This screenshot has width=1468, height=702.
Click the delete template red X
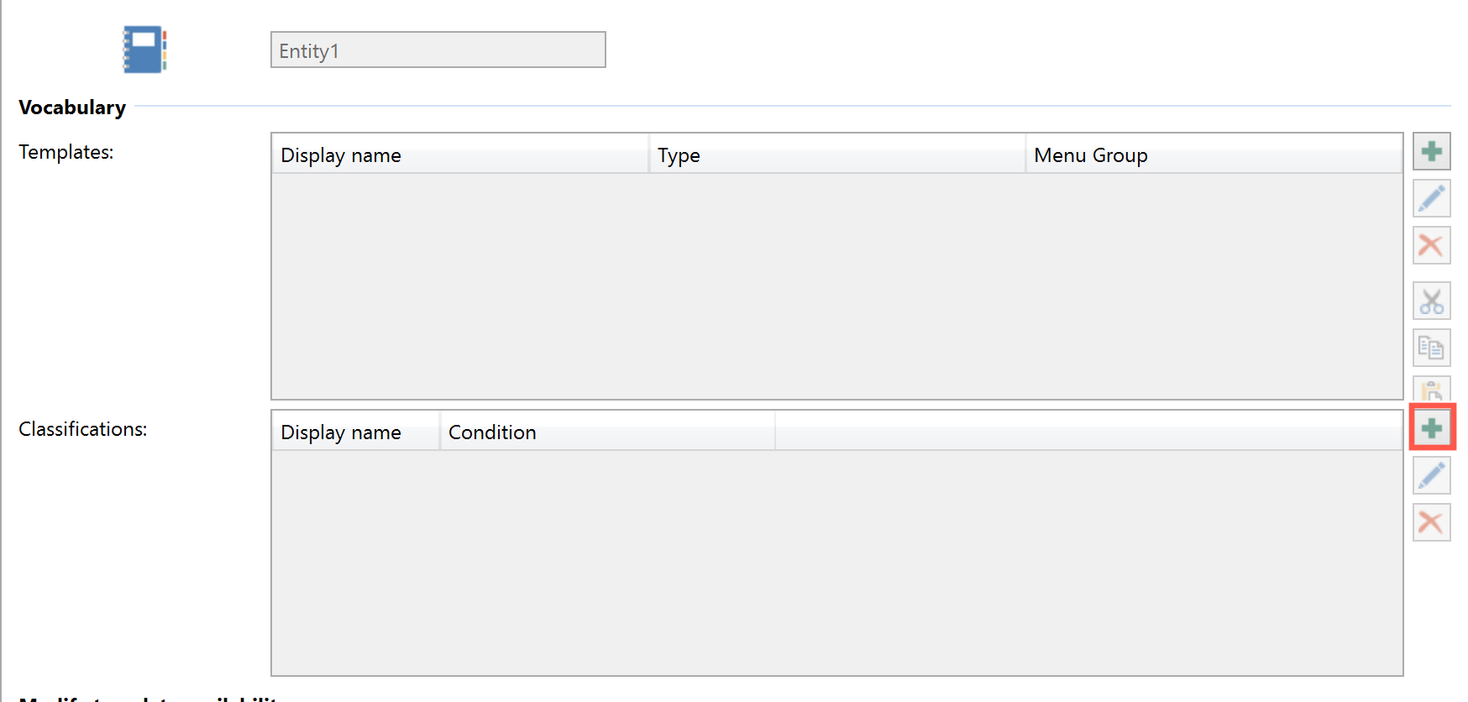[1431, 245]
